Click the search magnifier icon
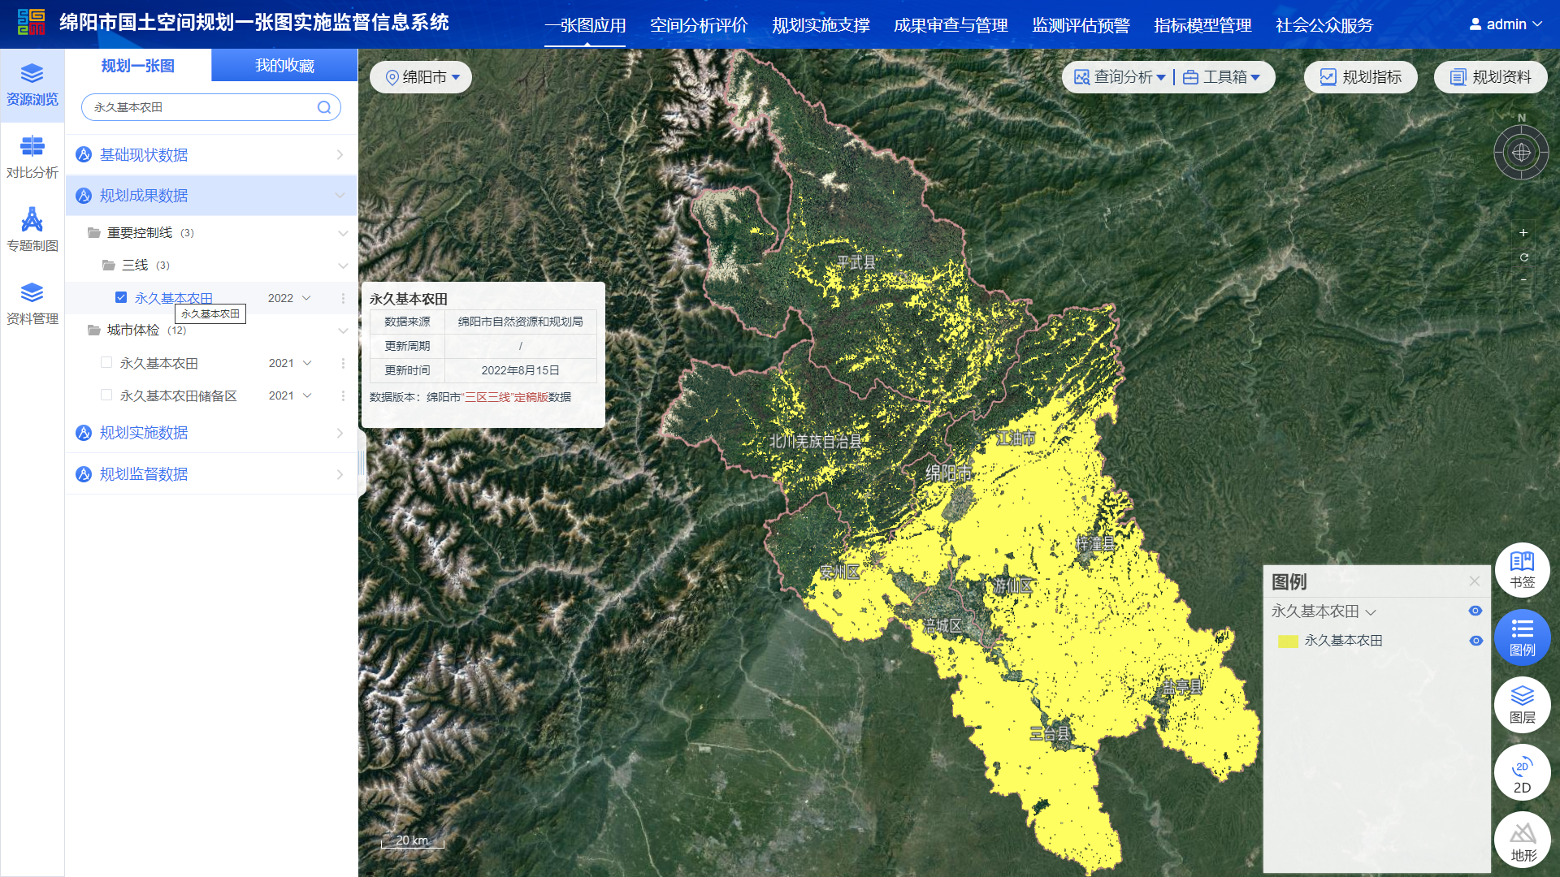 tap(324, 107)
